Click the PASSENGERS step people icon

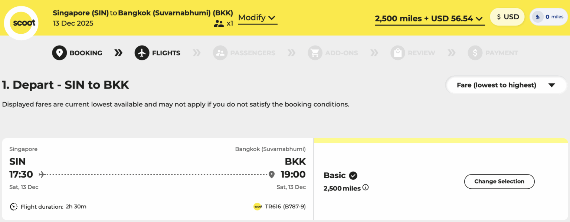click(220, 53)
